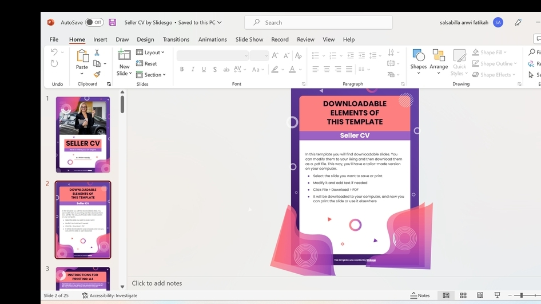Open the File tab

pos(54,39)
